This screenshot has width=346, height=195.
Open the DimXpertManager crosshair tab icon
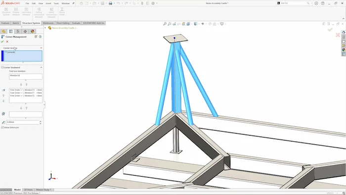[25, 31]
